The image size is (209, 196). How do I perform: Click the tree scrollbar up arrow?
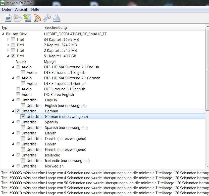[x=207, y=26]
